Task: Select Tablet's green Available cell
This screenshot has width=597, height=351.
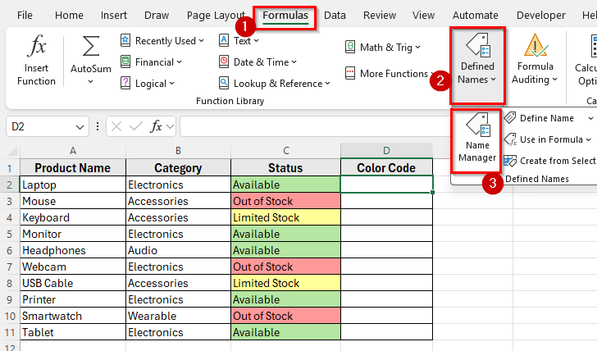Action: (x=285, y=332)
